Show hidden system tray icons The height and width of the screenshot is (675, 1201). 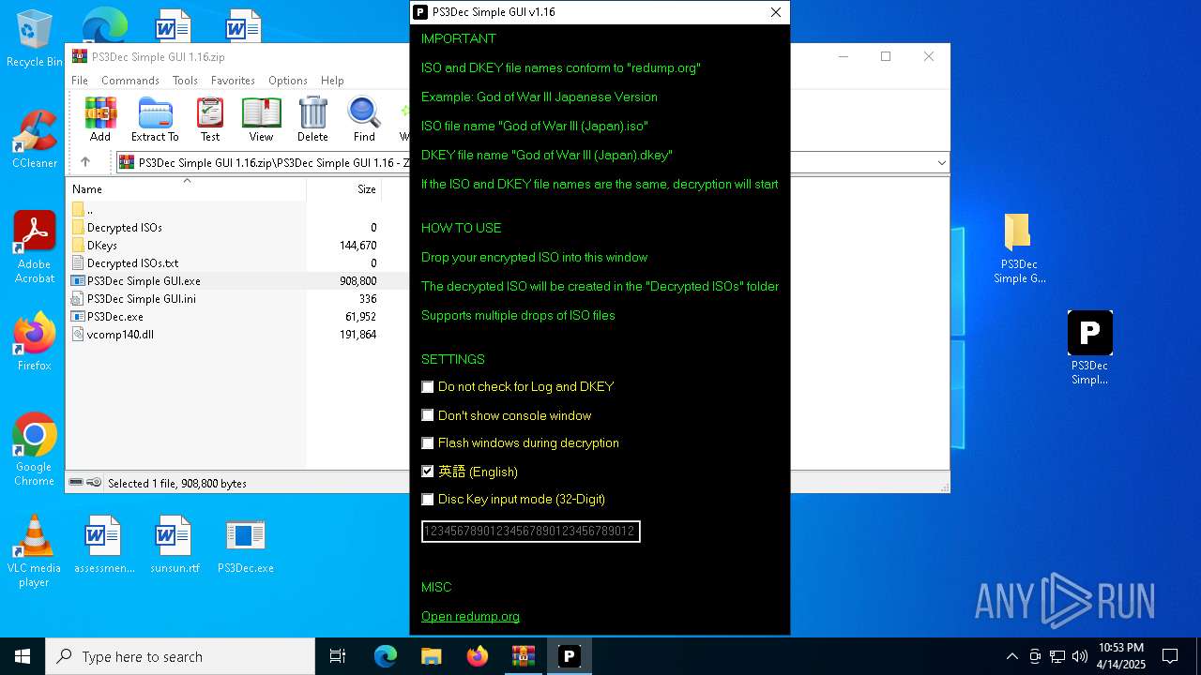pos(1011,656)
